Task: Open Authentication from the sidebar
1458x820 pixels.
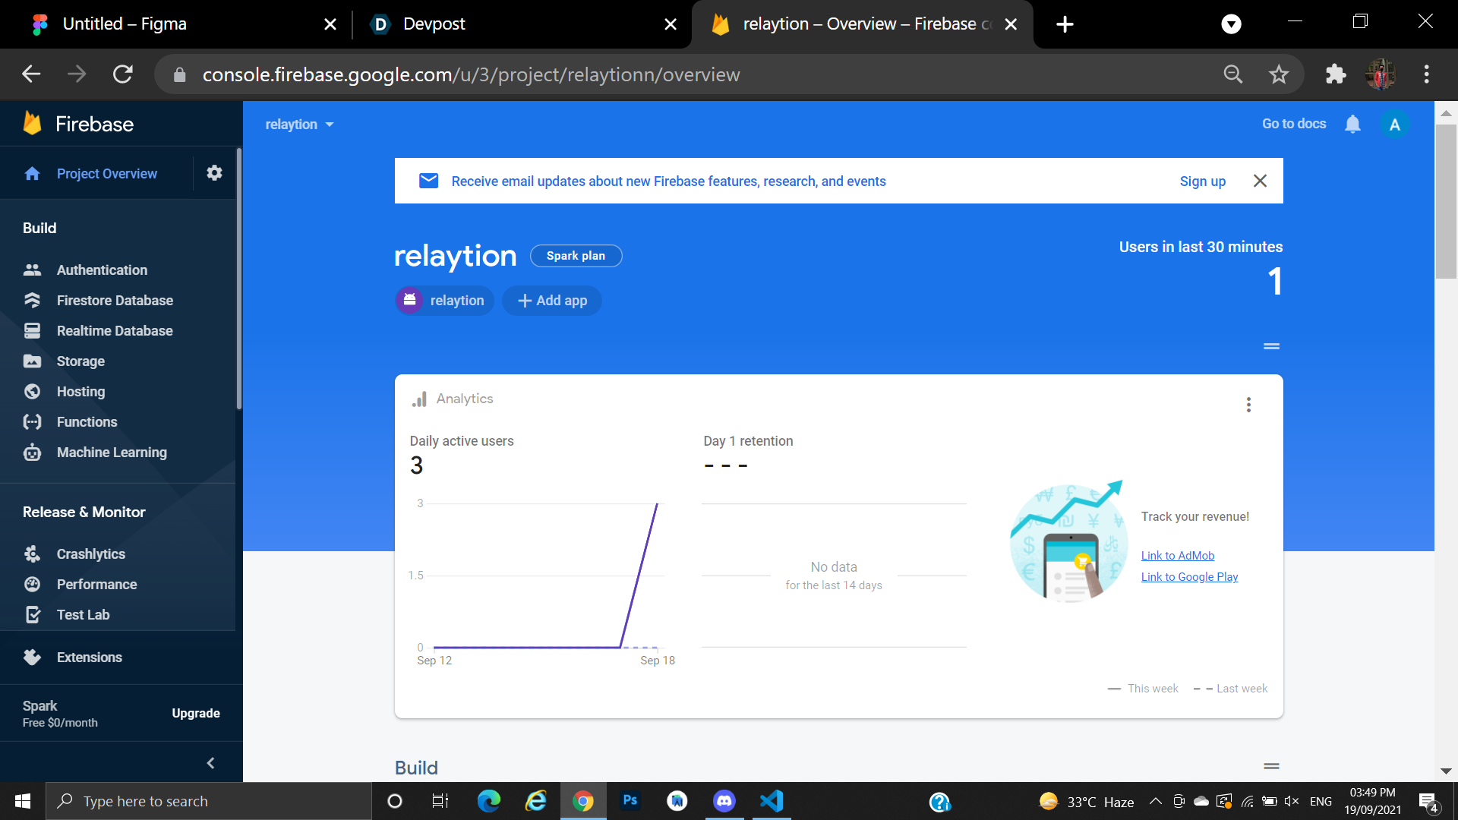Action: pyautogui.click(x=102, y=270)
